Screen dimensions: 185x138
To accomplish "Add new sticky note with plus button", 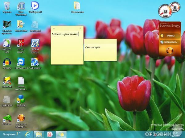I will tap(54, 28).
